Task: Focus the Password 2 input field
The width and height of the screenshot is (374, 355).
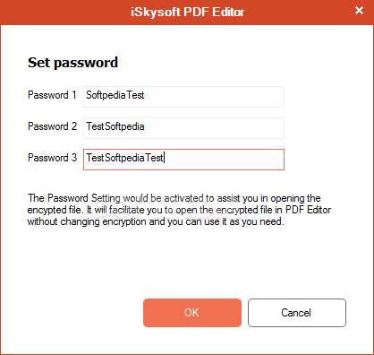Action: (x=183, y=128)
